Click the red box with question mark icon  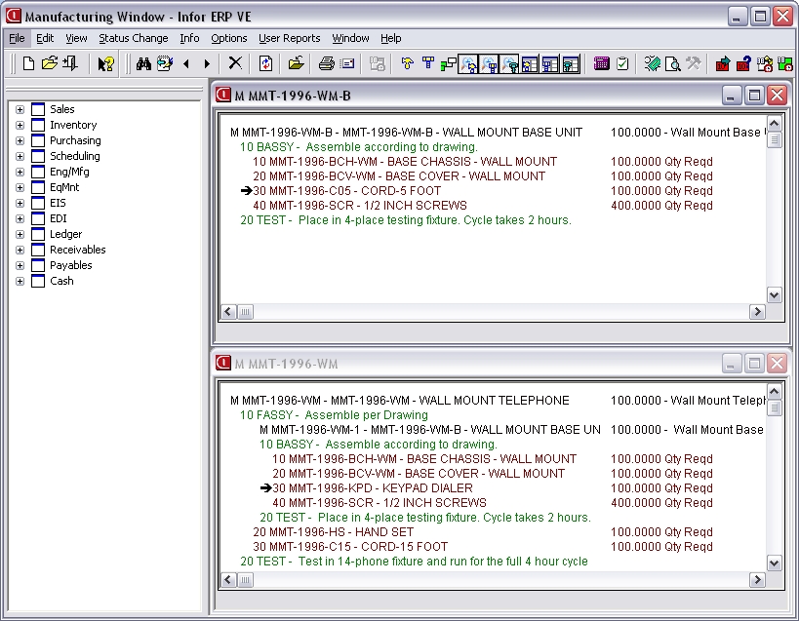(x=743, y=63)
